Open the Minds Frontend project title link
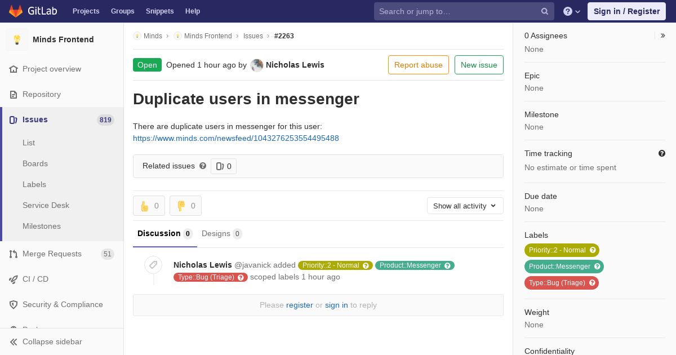 [x=63, y=39]
